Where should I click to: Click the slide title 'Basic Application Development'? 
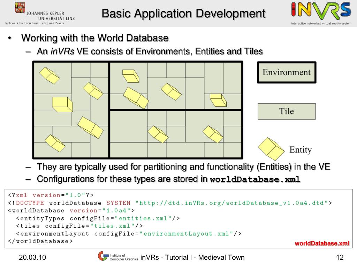(183, 14)
